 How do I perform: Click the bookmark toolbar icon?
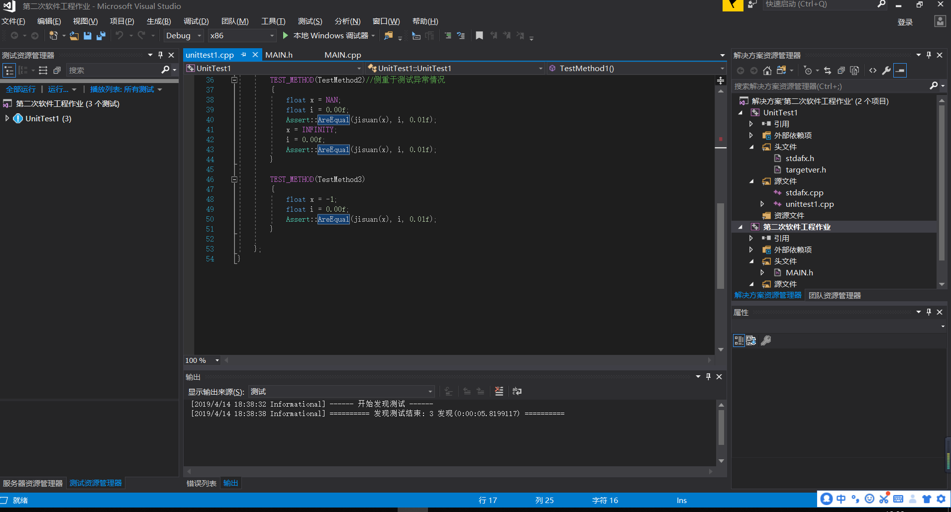pyautogui.click(x=479, y=35)
